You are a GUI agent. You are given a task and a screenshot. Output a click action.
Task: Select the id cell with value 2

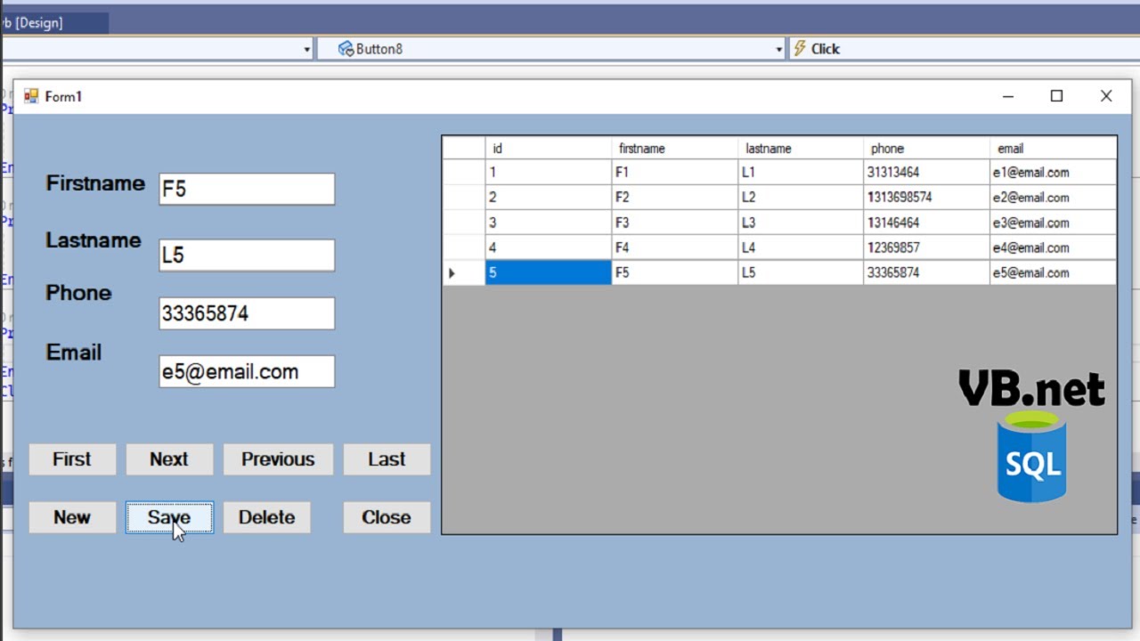point(549,198)
